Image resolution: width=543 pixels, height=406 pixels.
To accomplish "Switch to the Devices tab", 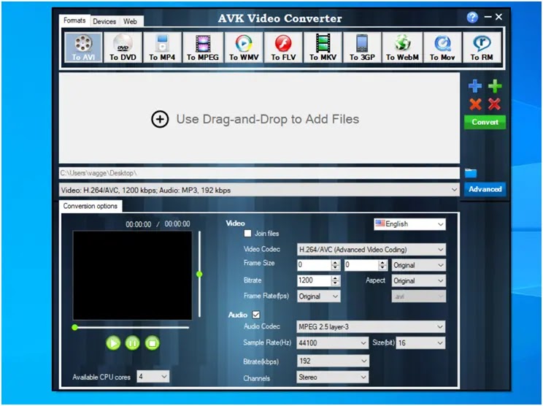I will point(104,21).
